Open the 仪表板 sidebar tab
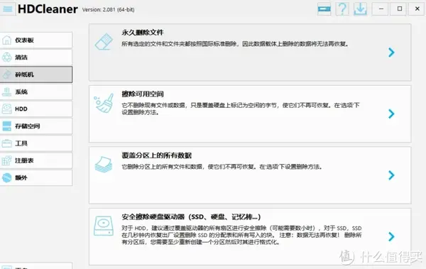Image resolution: width=426 pixels, height=269 pixels. [36, 40]
